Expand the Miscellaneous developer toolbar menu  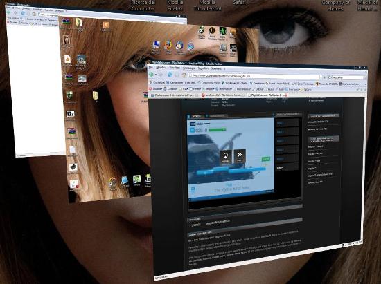(243, 89)
